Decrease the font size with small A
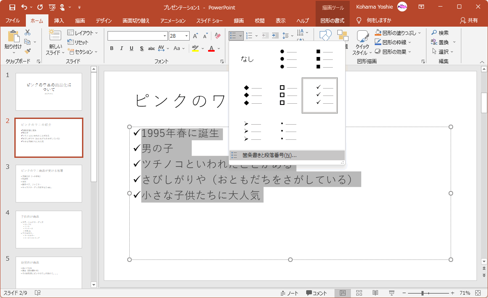Screen dimensions: 488x298 click(x=205, y=36)
